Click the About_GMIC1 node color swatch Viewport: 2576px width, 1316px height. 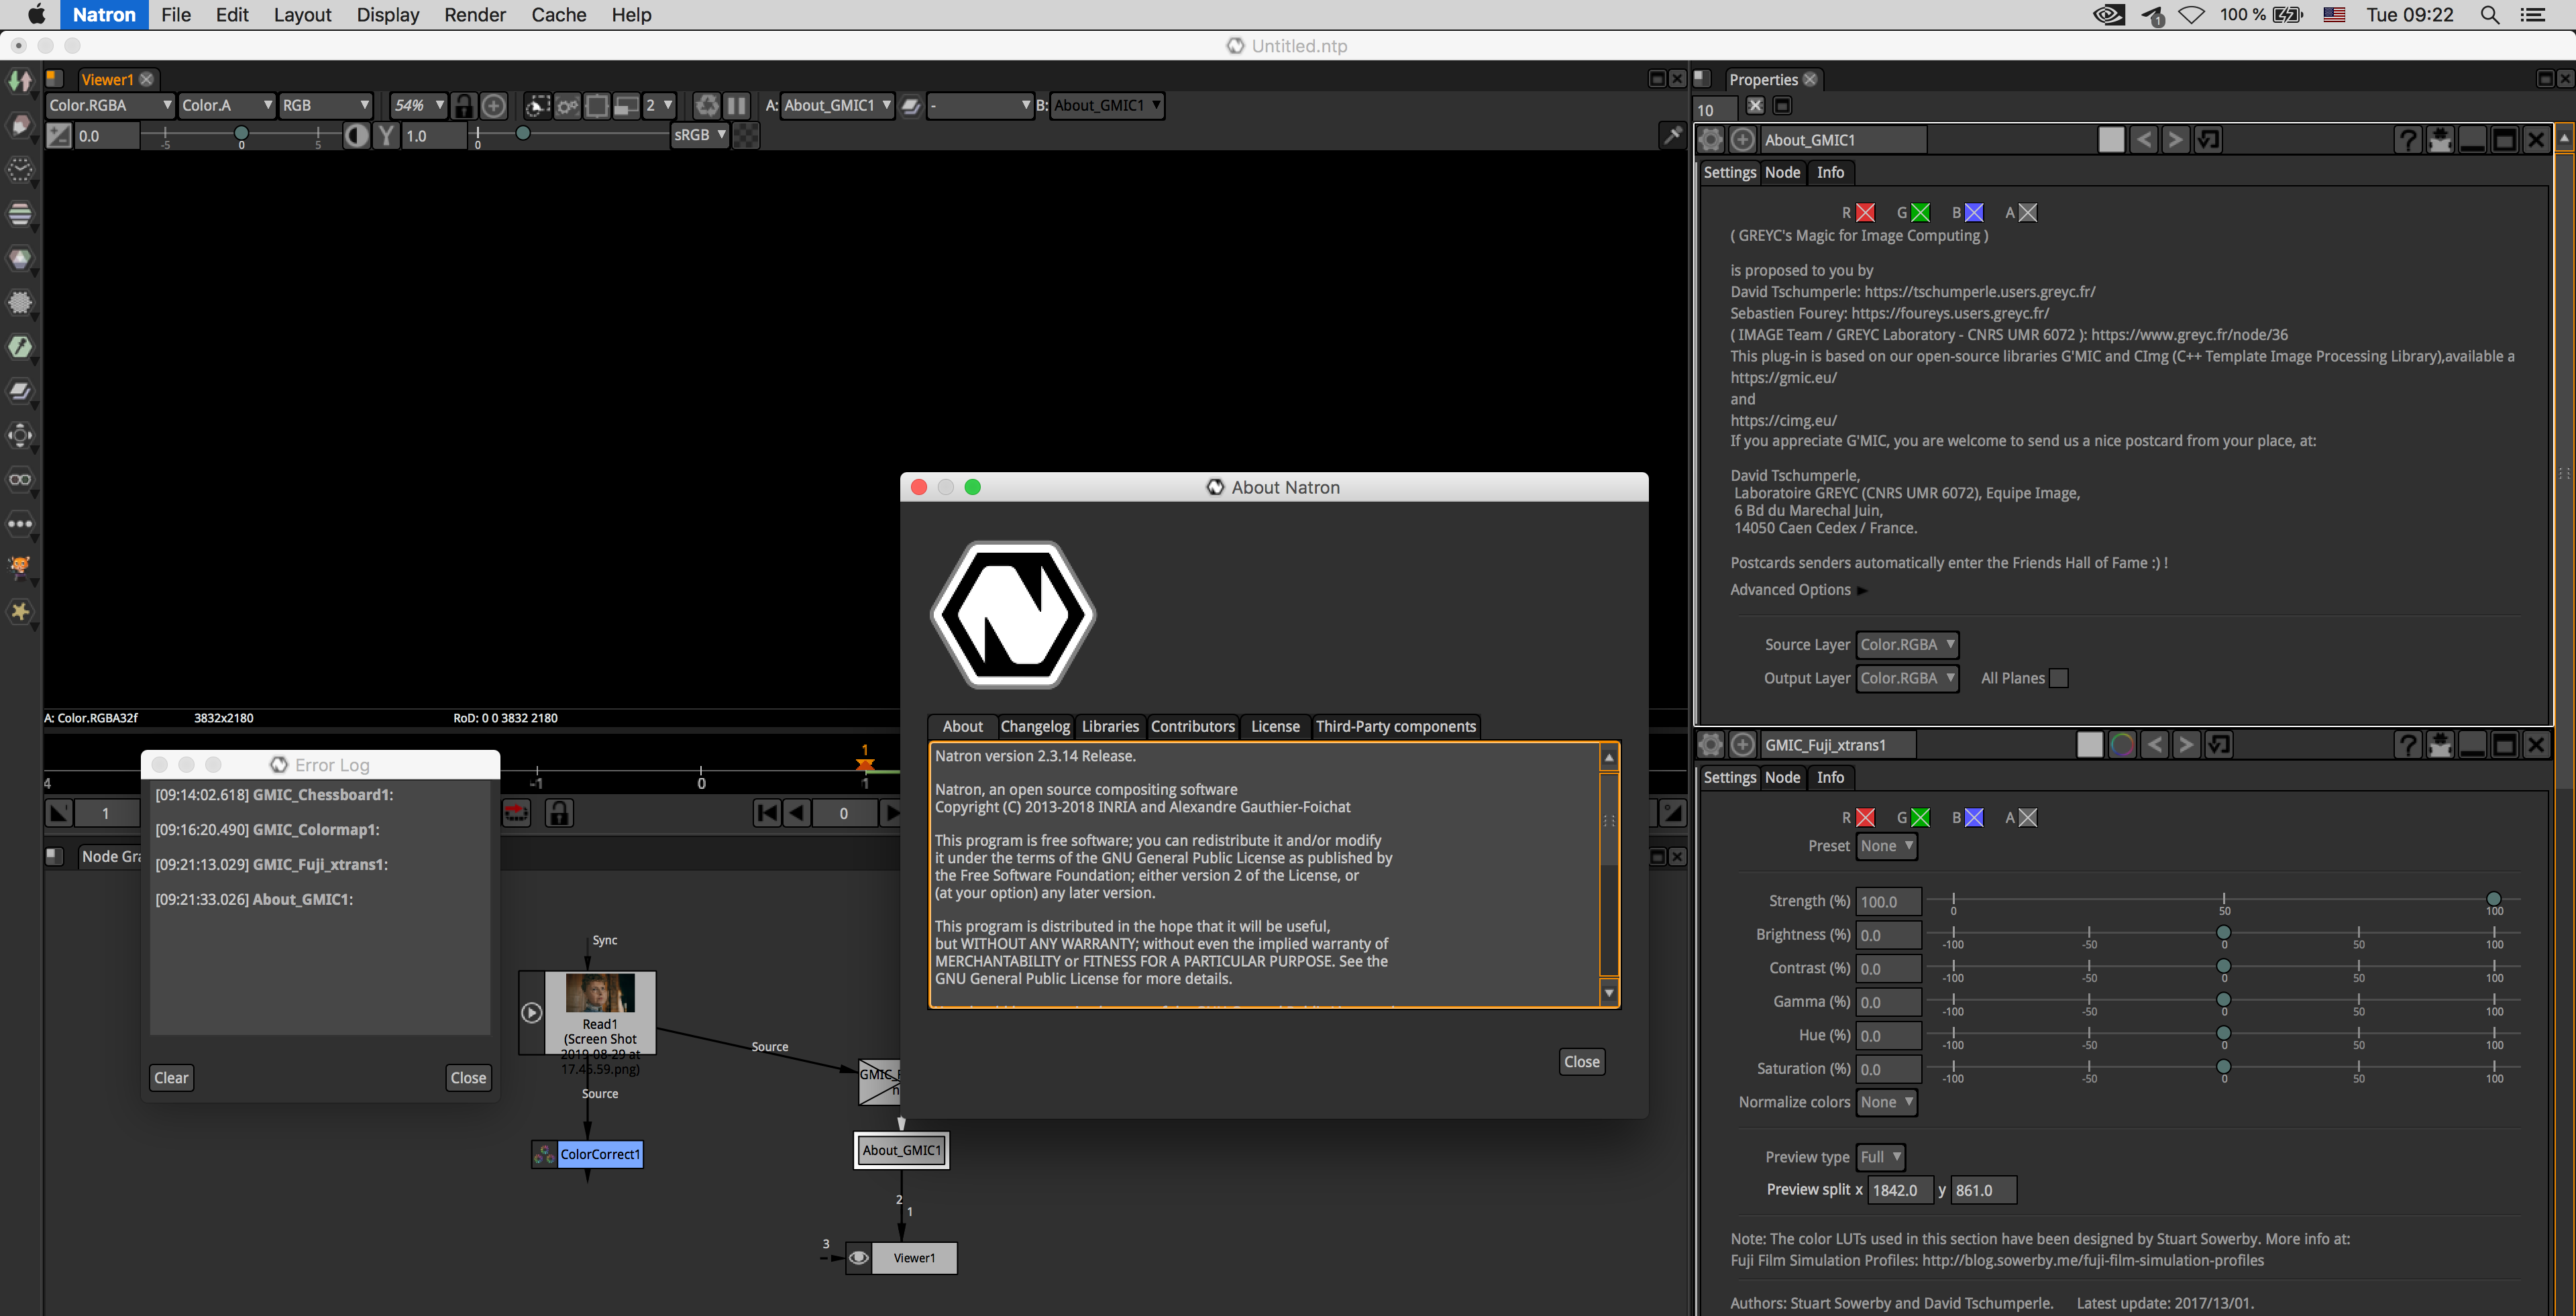(x=2111, y=140)
